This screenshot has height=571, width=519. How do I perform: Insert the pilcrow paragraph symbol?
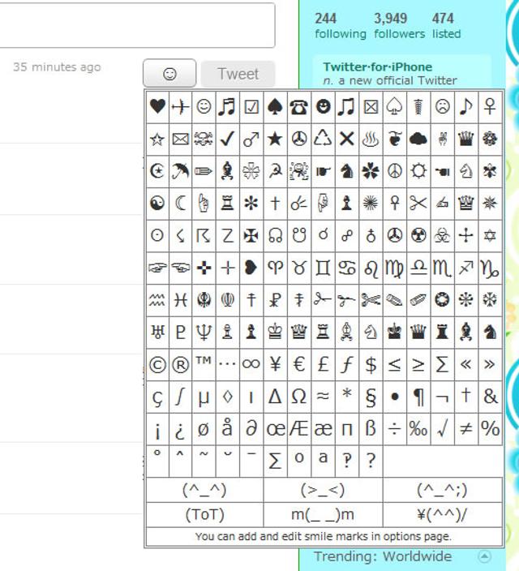click(x=418, y=397)
